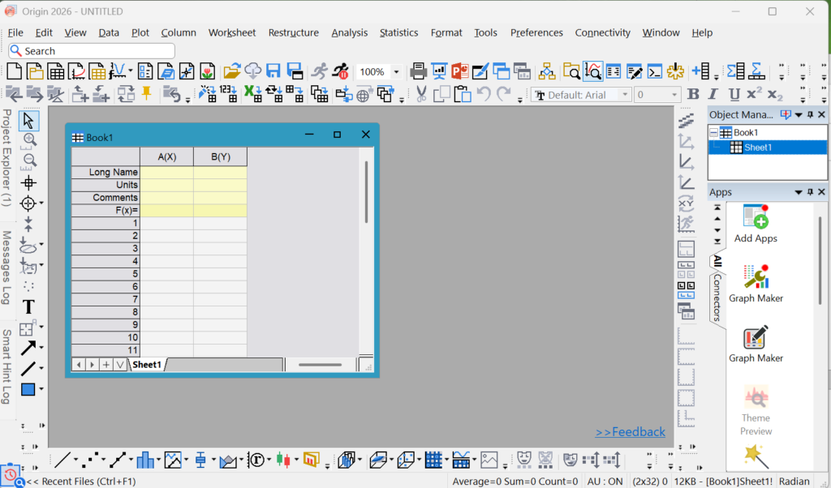This screenshot has height=488, width=831.
Task: Collapse the Book1 tree node
Action: pyautogui.click(x=714, y=132)
